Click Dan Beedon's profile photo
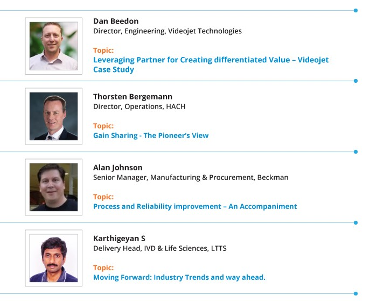This screenshot has height=303, width=377. tap(54, 46)
